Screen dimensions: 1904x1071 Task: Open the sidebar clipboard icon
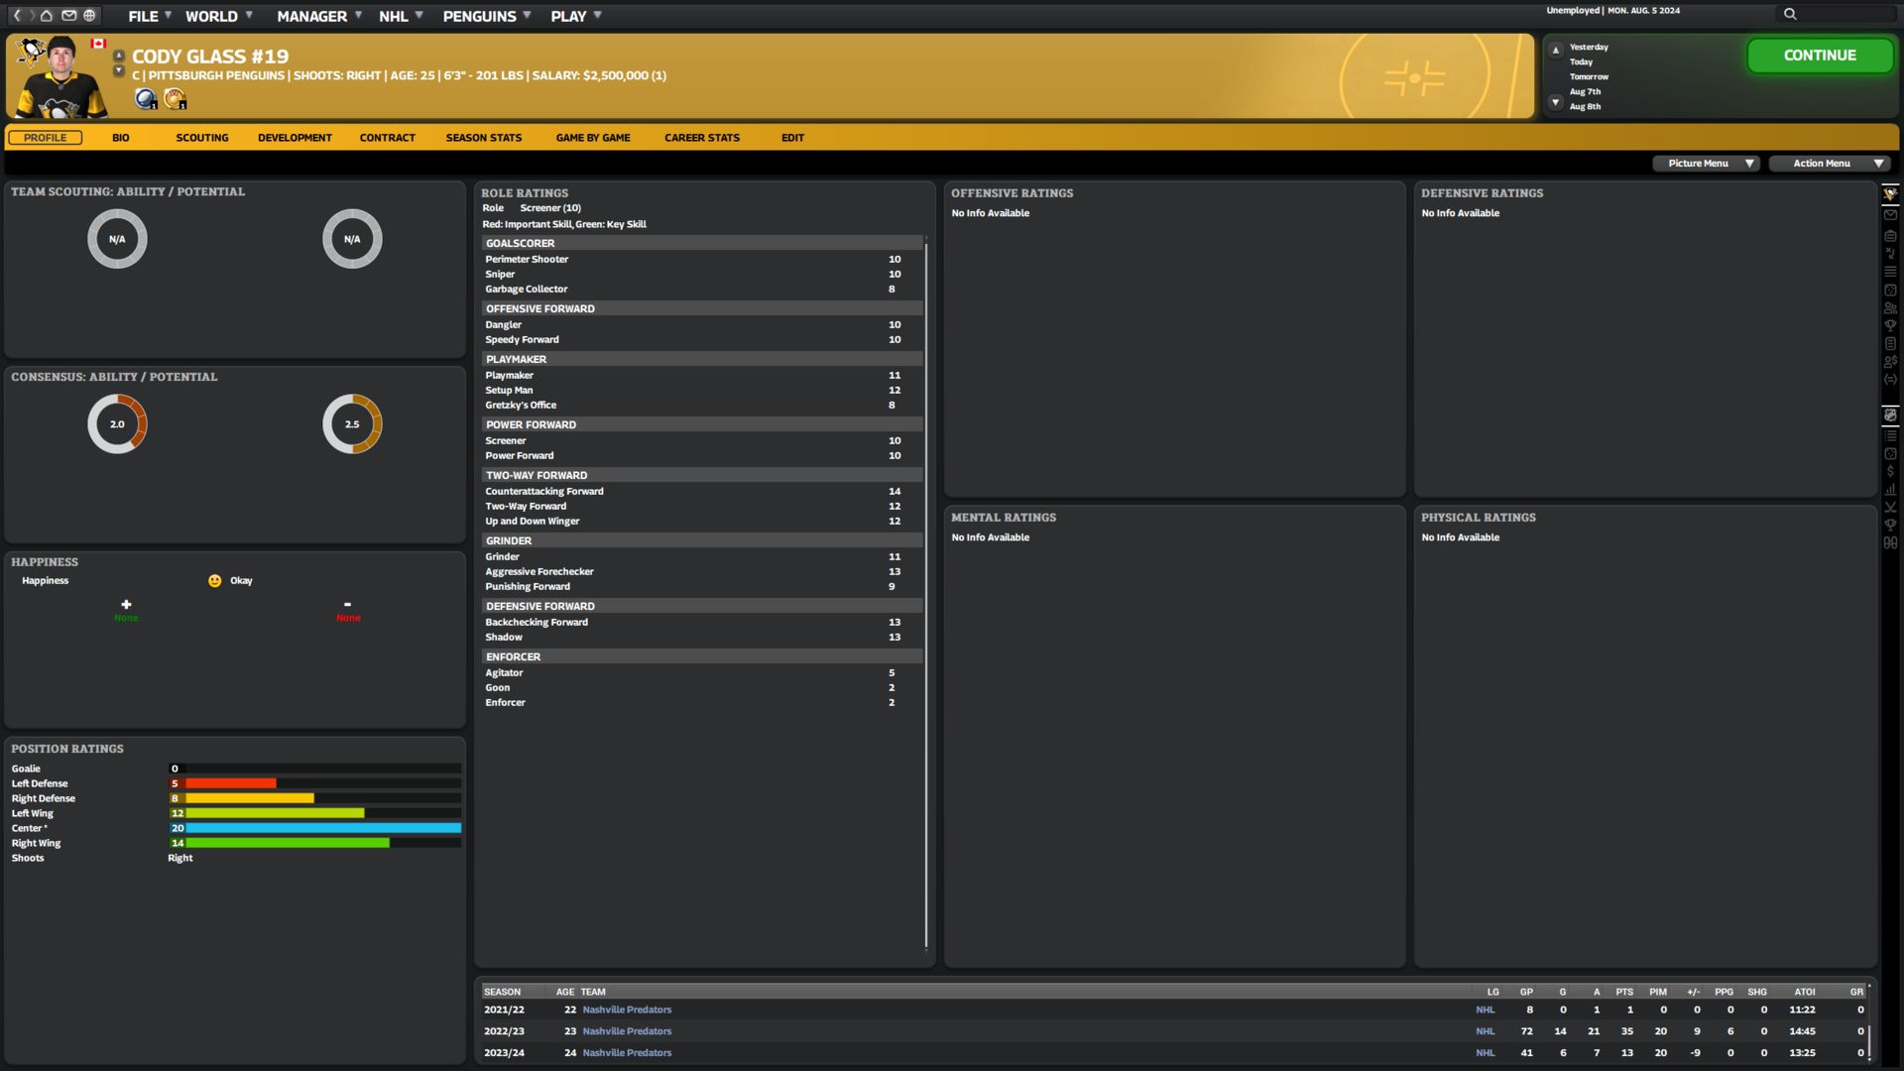pyautogui.click(x=1890, y=236)
